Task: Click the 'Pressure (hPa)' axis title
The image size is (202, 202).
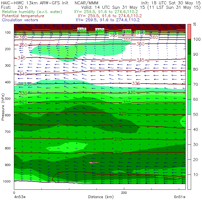Action: (x=3, y=107)
